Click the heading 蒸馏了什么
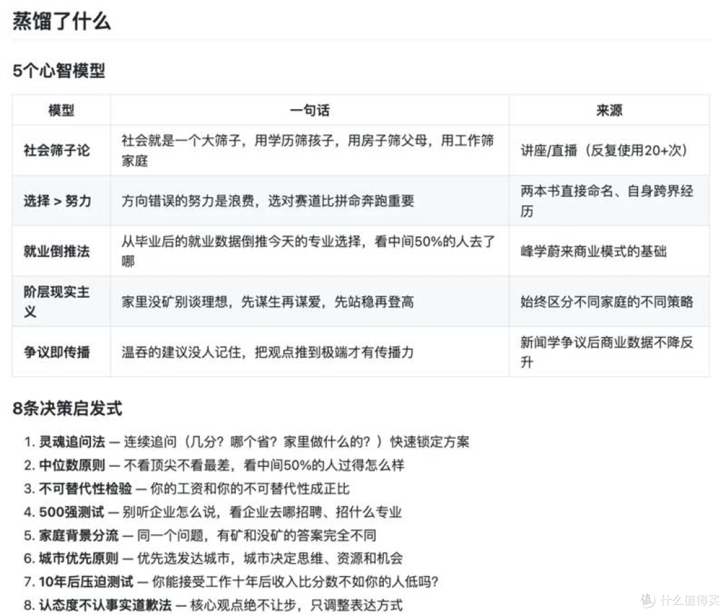This screenshot has width=726, height=615. point(61,22)
